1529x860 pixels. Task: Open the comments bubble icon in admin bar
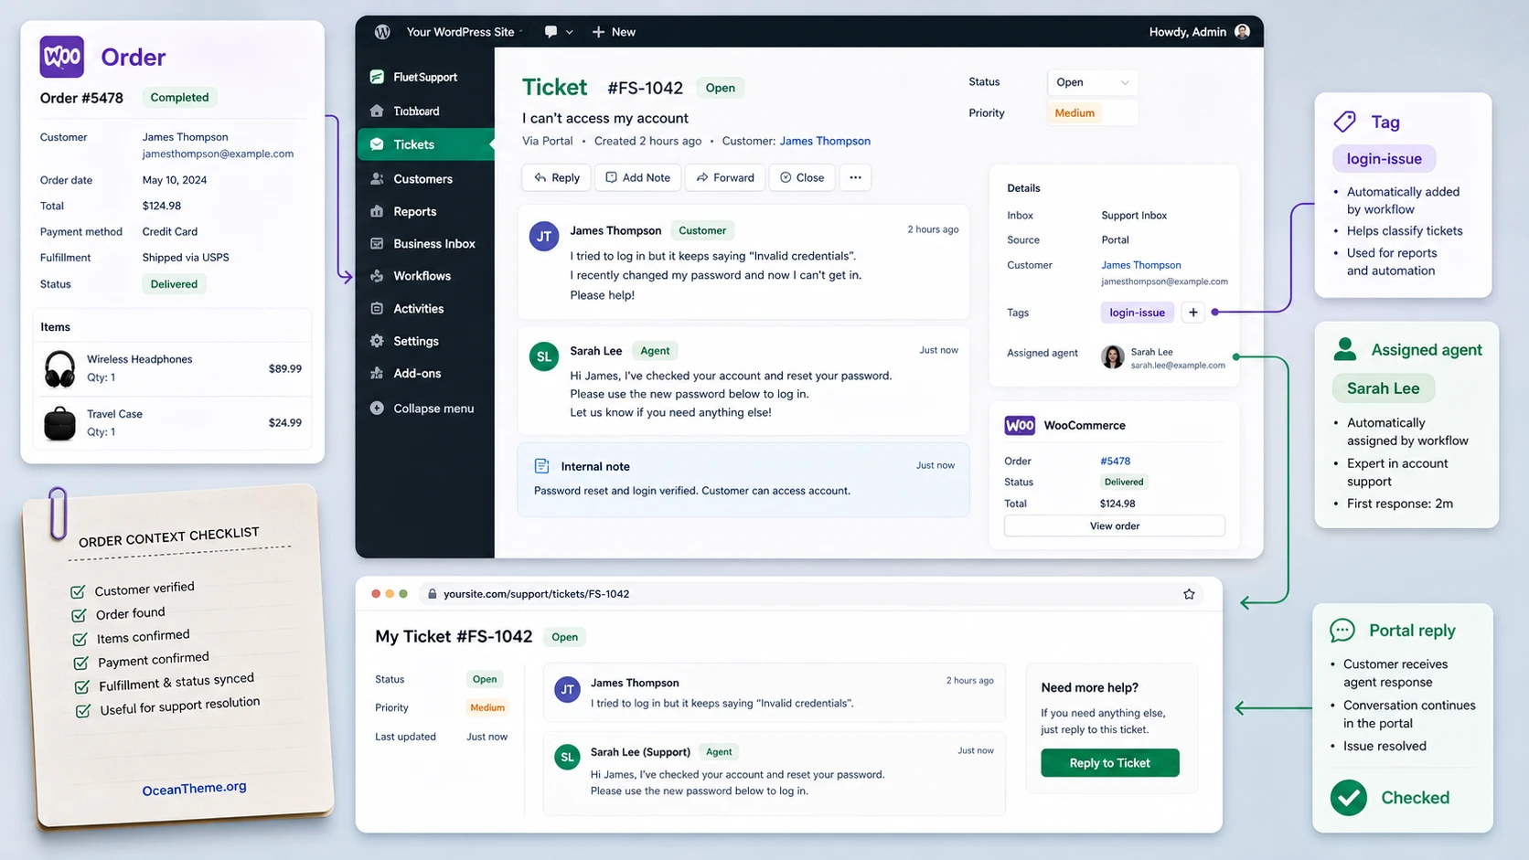pyautogui.click(x=551, y=32)
